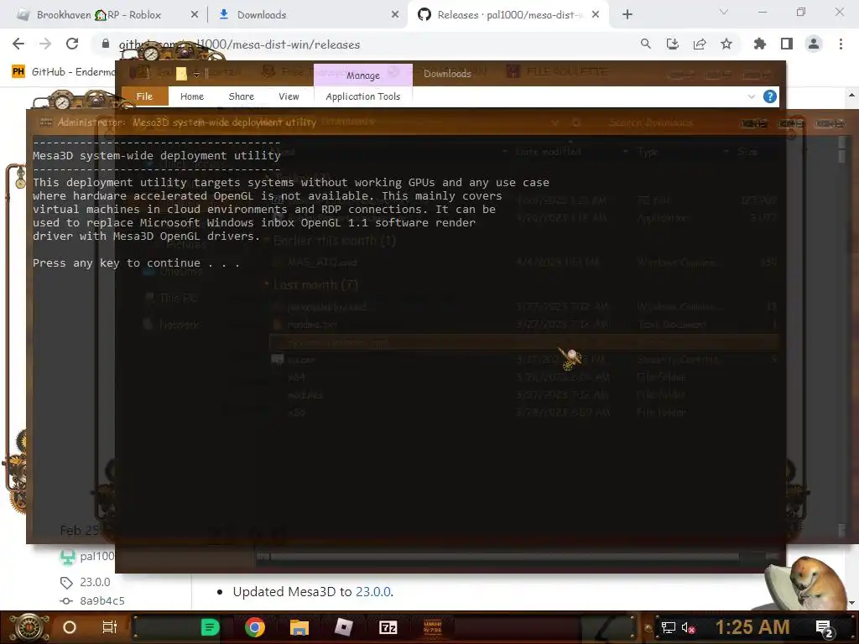Reload the GitHub releases page

point(72,44)
